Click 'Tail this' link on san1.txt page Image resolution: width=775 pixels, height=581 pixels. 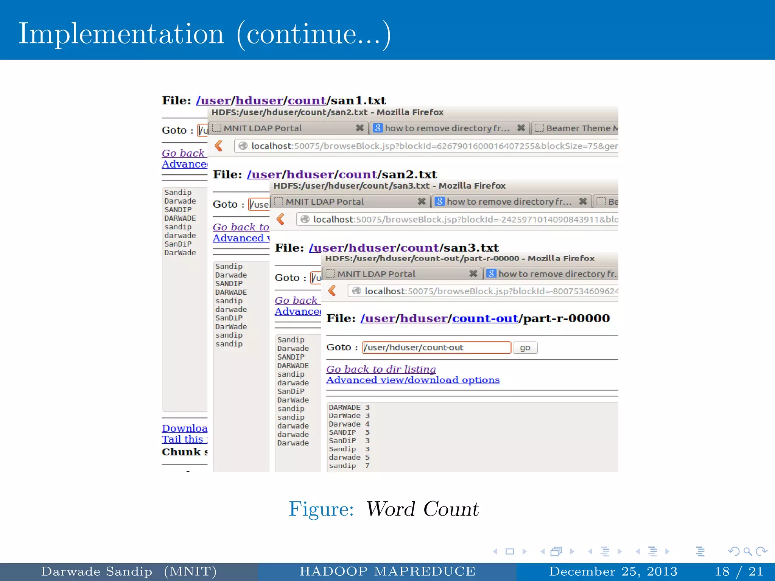[x=184, y=439]
